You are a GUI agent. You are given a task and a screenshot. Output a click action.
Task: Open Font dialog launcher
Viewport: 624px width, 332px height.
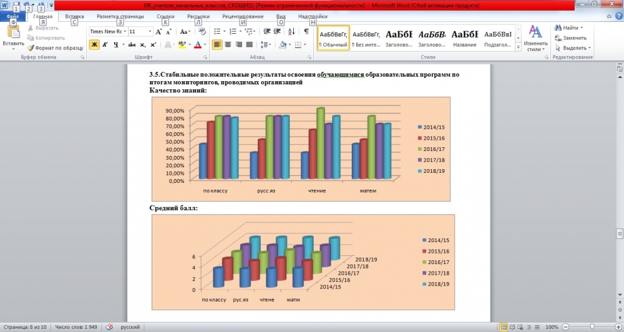(x=205, y=57)
